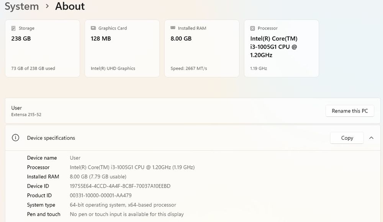The height and width of the screenshot is (222, 383).
Task: Click the Storage icon in the storage card
Action: (x=14, y=28)
